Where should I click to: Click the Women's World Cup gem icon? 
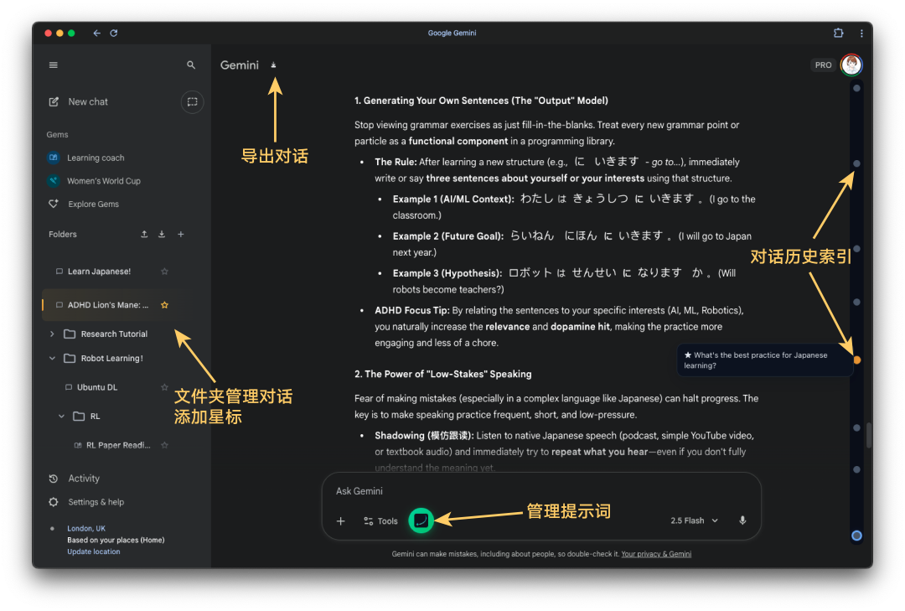tap(53, 181)
